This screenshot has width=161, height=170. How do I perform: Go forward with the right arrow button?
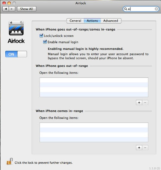[12, 9]
